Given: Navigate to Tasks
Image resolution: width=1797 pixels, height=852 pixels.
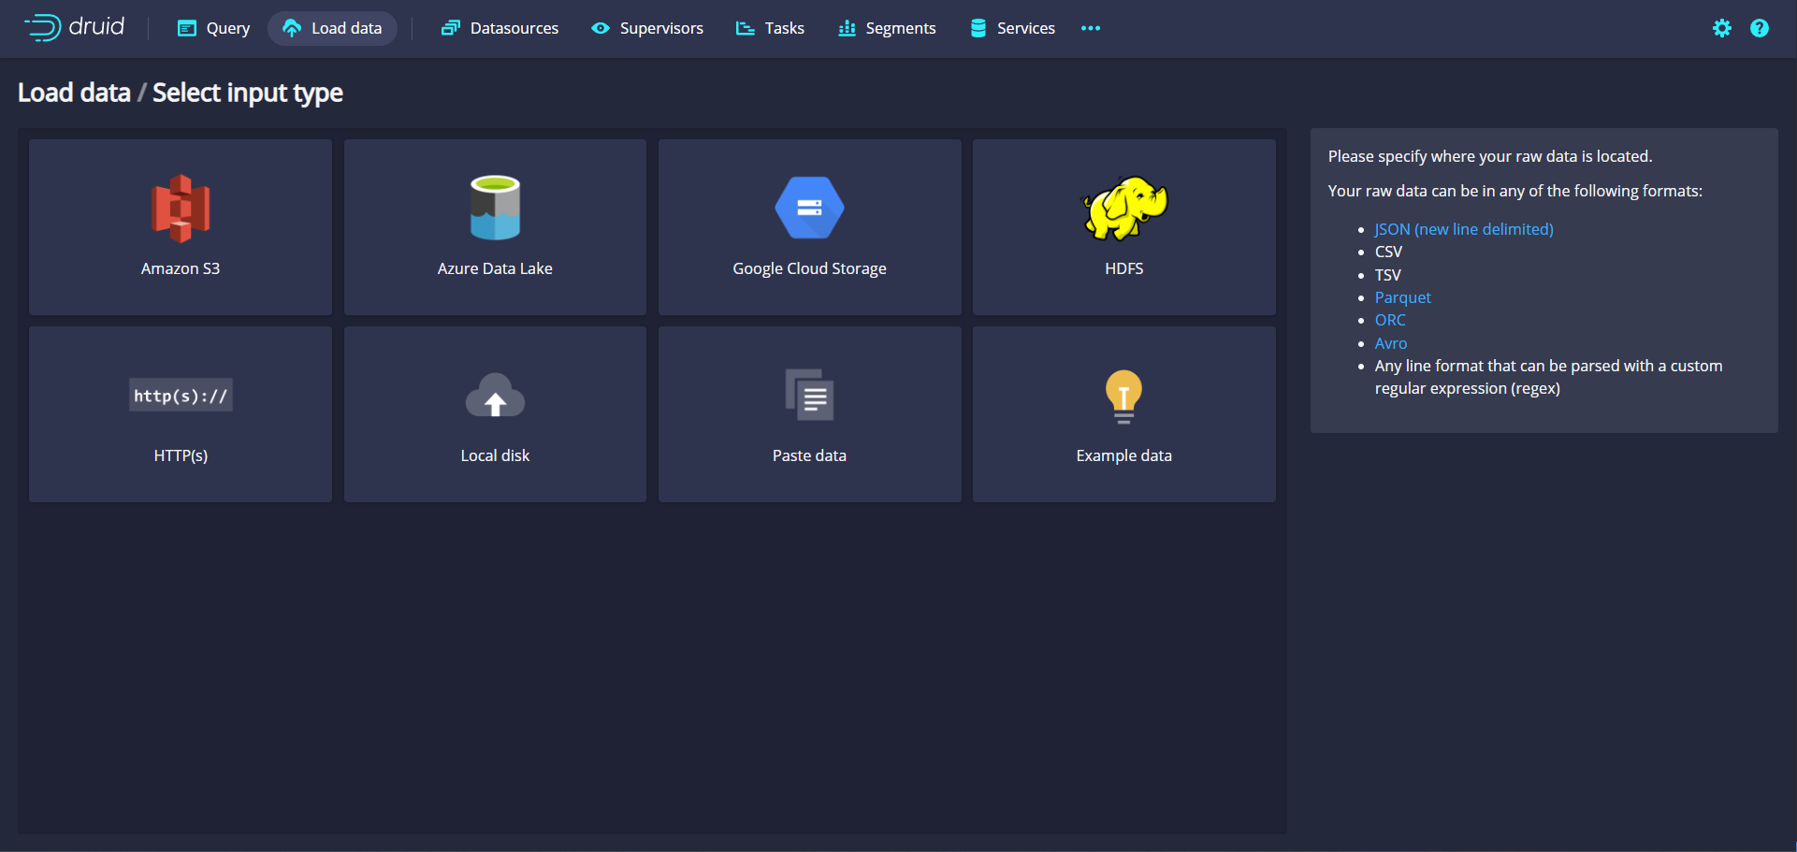Looking at the screenshot, I should [x=770, y=28].
